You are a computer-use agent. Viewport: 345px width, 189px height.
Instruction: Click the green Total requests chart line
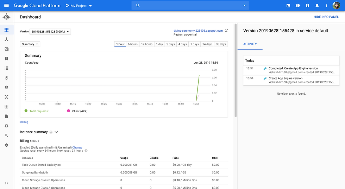tap(198, 88)
